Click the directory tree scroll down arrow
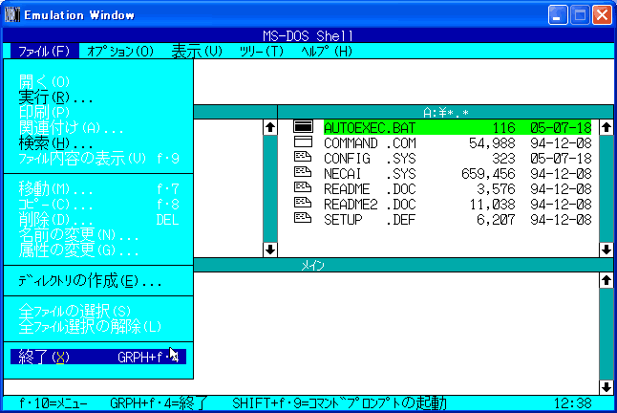The image size is (617, 413). click(x=270, y=250)
